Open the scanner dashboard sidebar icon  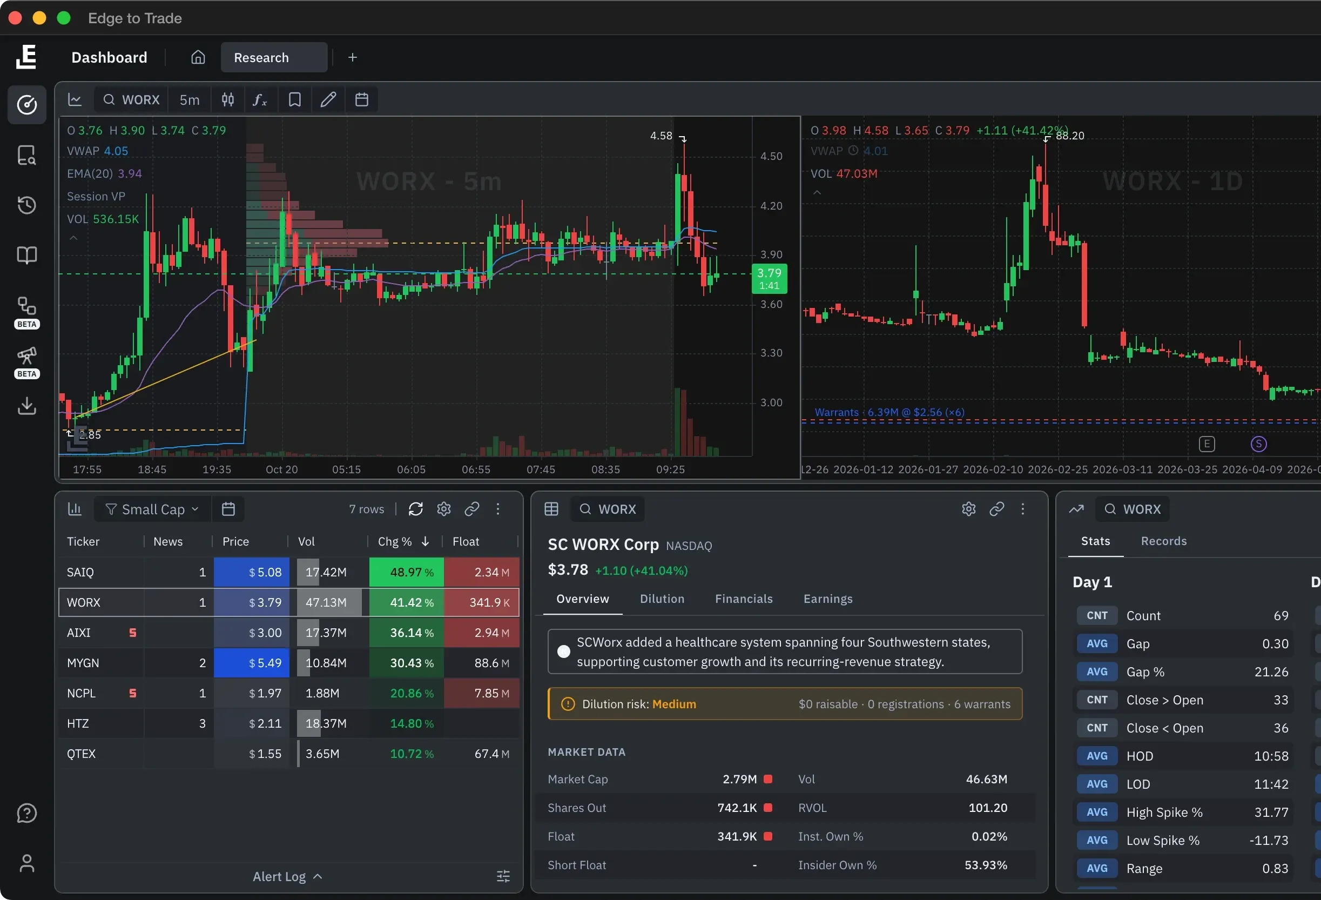pyautogui.click(x=26, y=105)
